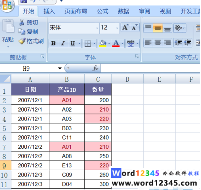Expand paste options arrow

coord(8,47)
